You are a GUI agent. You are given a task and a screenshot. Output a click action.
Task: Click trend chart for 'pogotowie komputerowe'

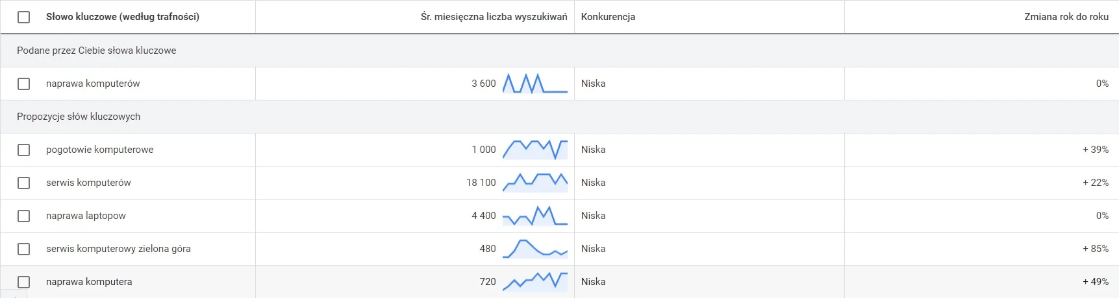pos(534,150)
